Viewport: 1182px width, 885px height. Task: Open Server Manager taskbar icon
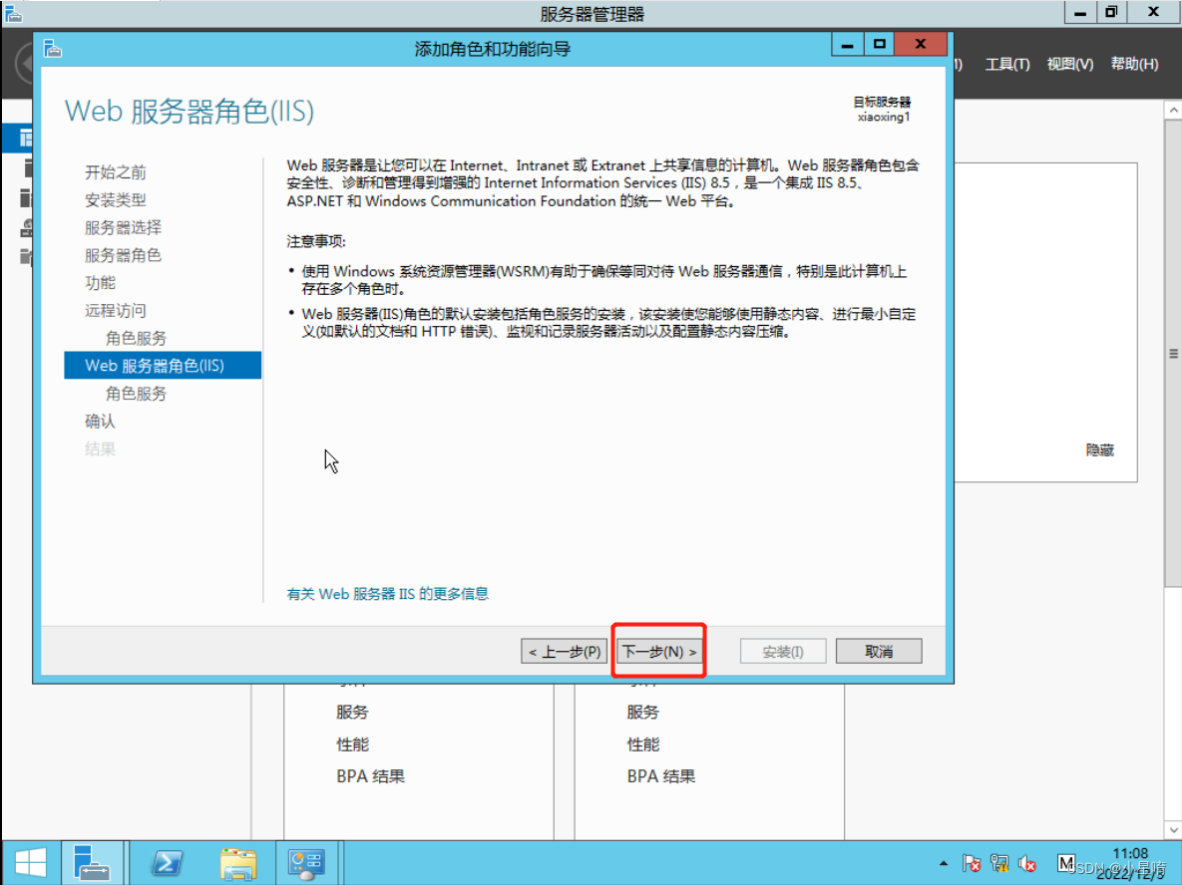point(92,862)
